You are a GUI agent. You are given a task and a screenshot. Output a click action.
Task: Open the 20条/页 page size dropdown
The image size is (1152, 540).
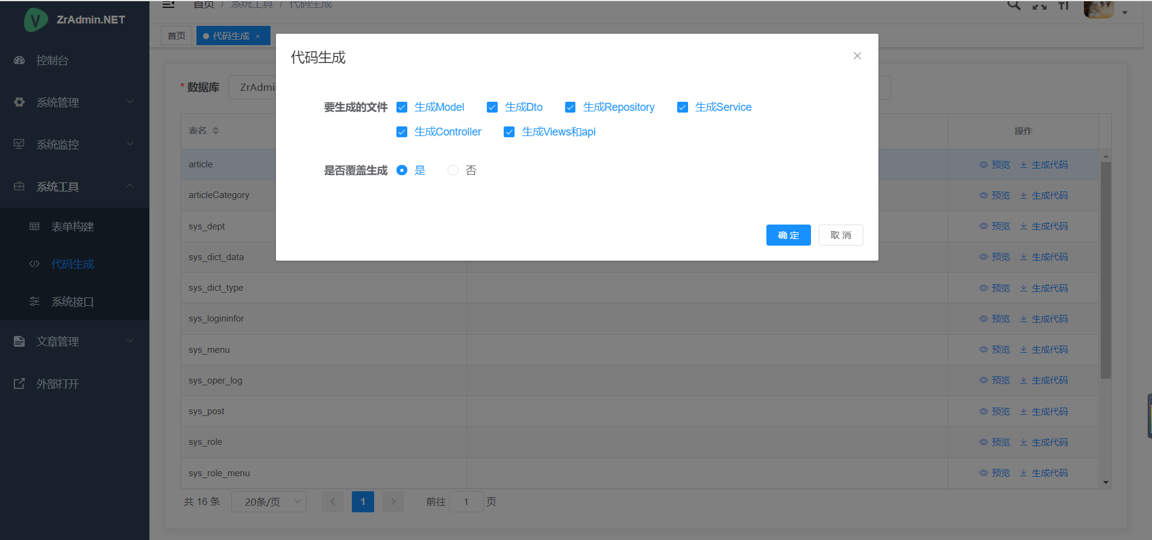[x=269, y=502]
